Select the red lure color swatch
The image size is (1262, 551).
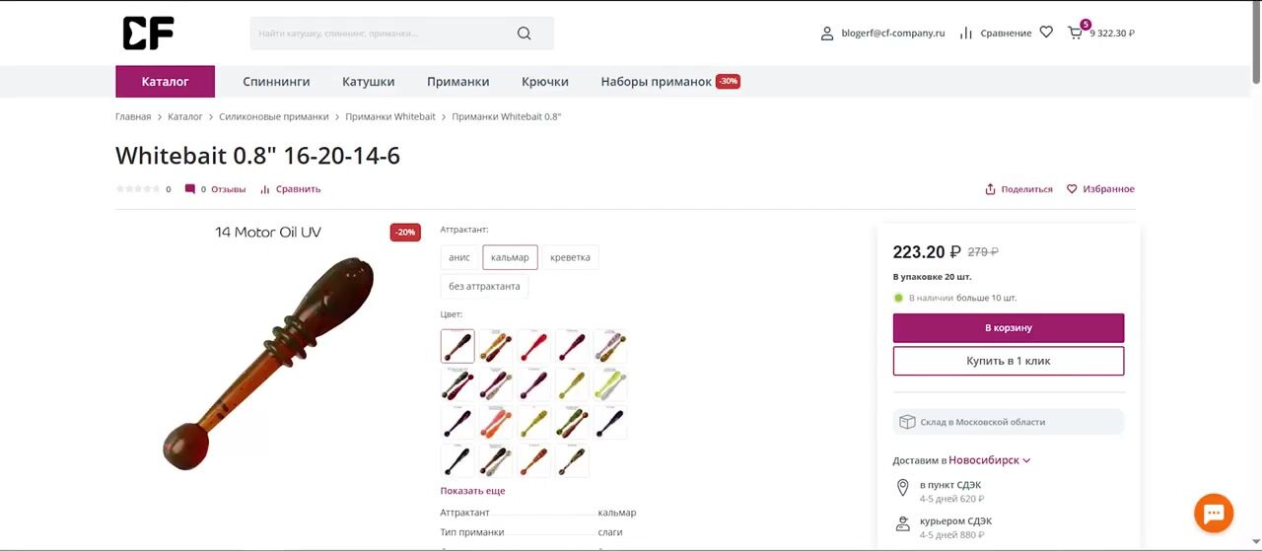pos(534,346)
